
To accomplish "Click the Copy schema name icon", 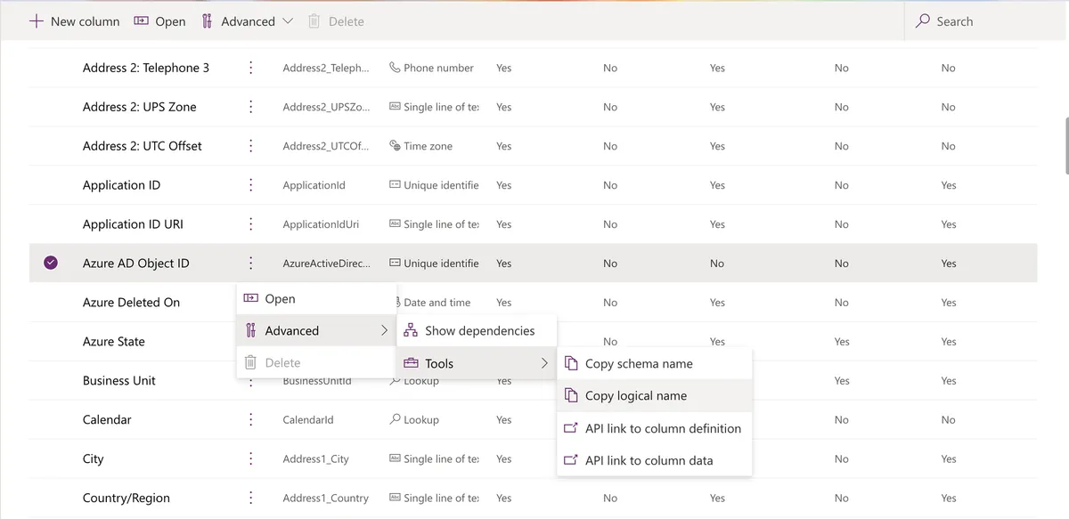I will coord(571,363).
